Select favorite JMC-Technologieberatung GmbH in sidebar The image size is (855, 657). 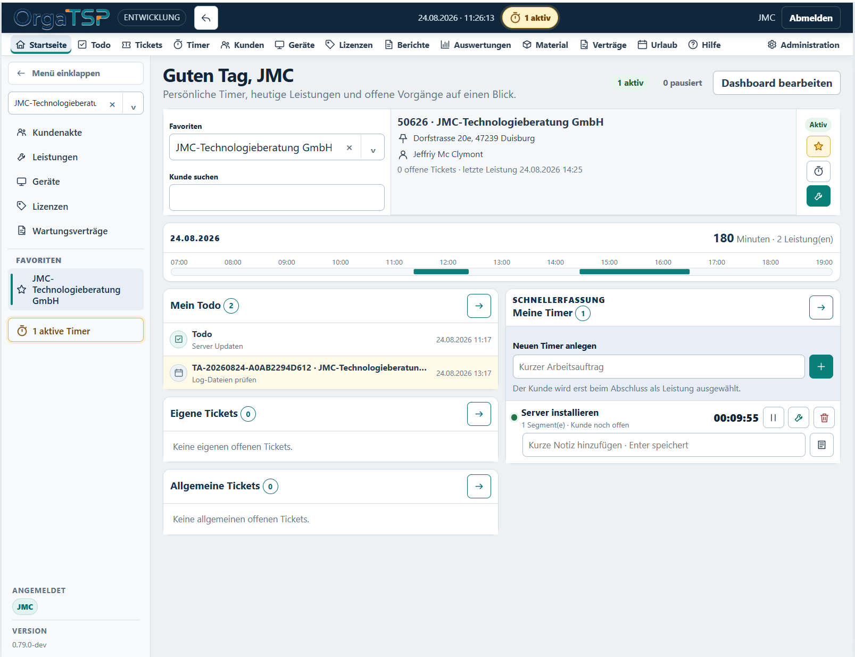pyautogui.click(x=77, y=290)
